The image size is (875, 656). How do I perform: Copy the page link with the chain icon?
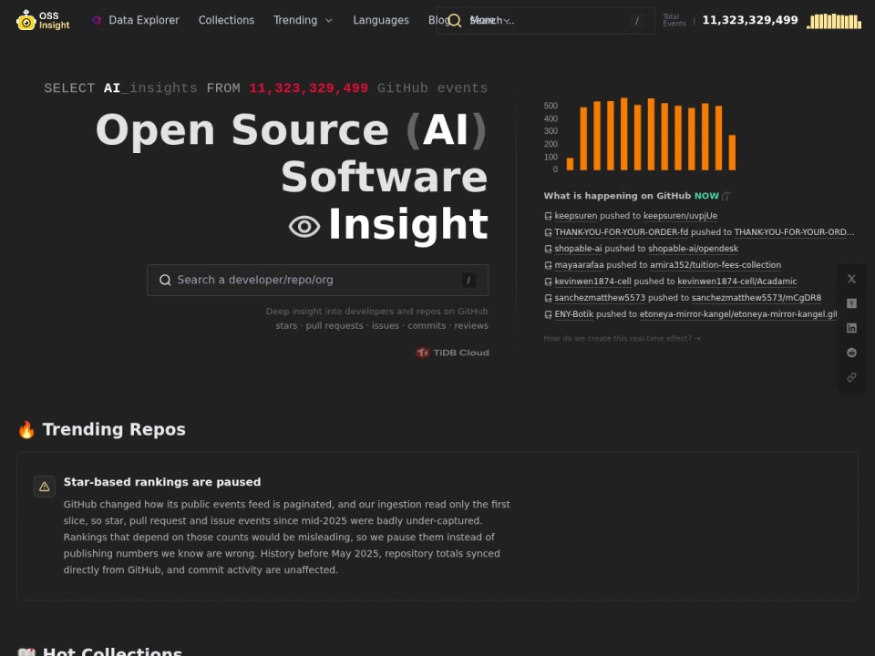(851, 377)
